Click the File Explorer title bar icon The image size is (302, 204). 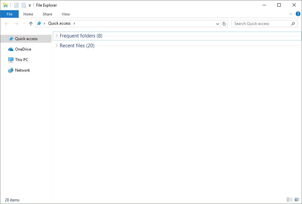[5, 5]
